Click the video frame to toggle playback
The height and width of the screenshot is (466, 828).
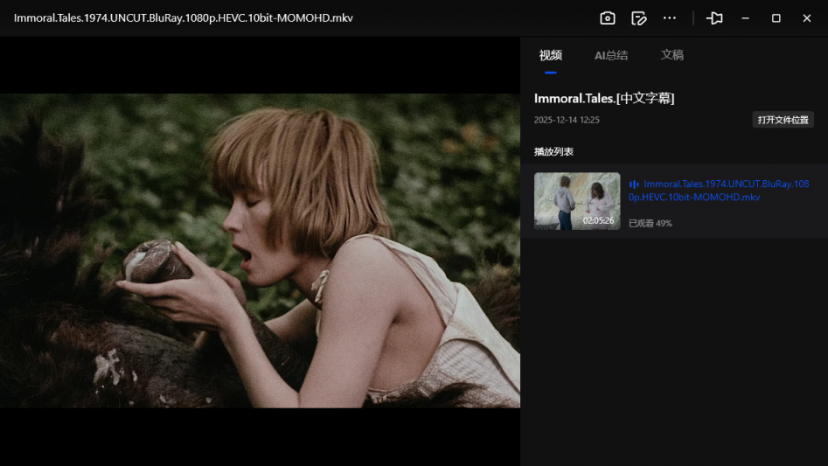pos(260,250)
